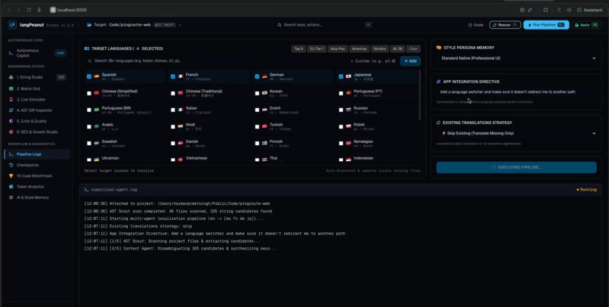Check the Hindi language checkbox

click(173, 127)
